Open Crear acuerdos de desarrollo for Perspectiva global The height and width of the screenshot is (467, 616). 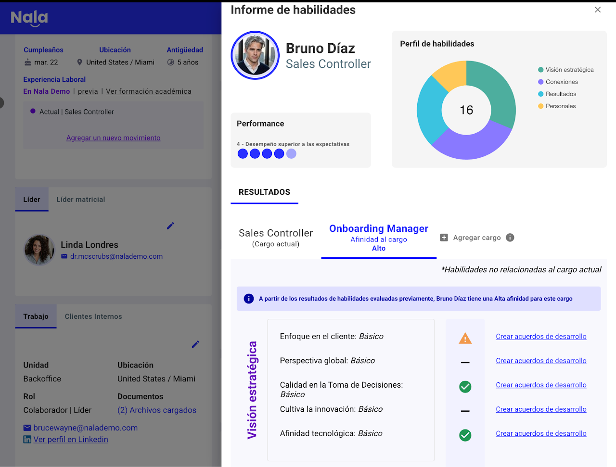click(541, 361)
